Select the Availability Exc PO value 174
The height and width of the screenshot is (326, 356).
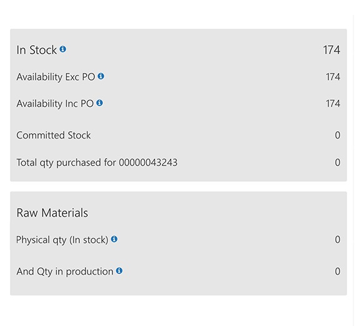[333, 77]
